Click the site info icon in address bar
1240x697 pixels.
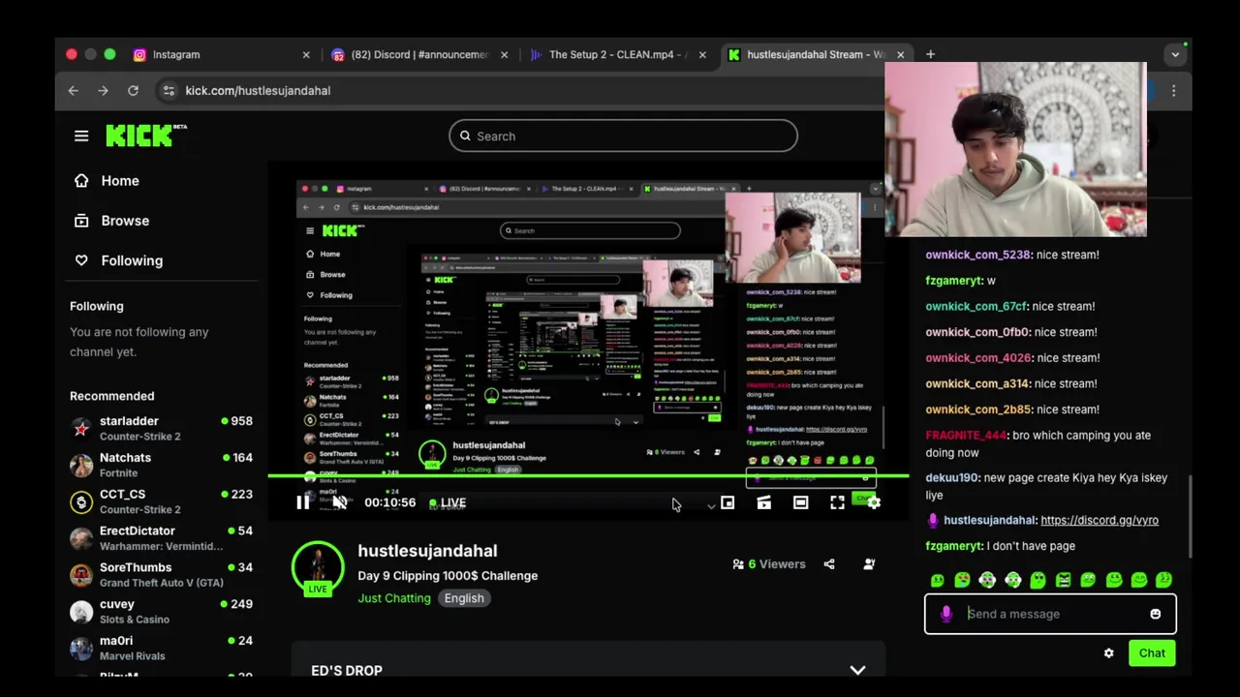coord(169,91)
